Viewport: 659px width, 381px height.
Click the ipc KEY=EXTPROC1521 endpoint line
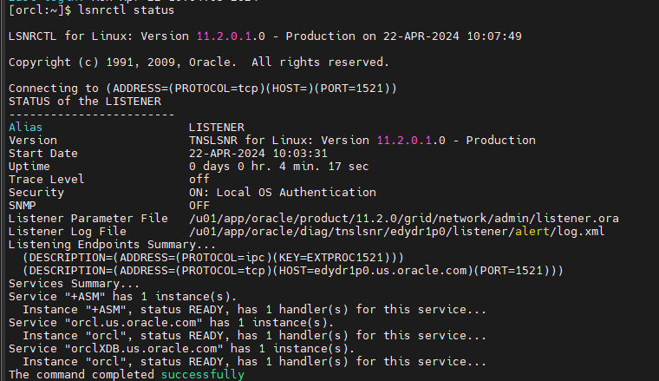(213, 258)
